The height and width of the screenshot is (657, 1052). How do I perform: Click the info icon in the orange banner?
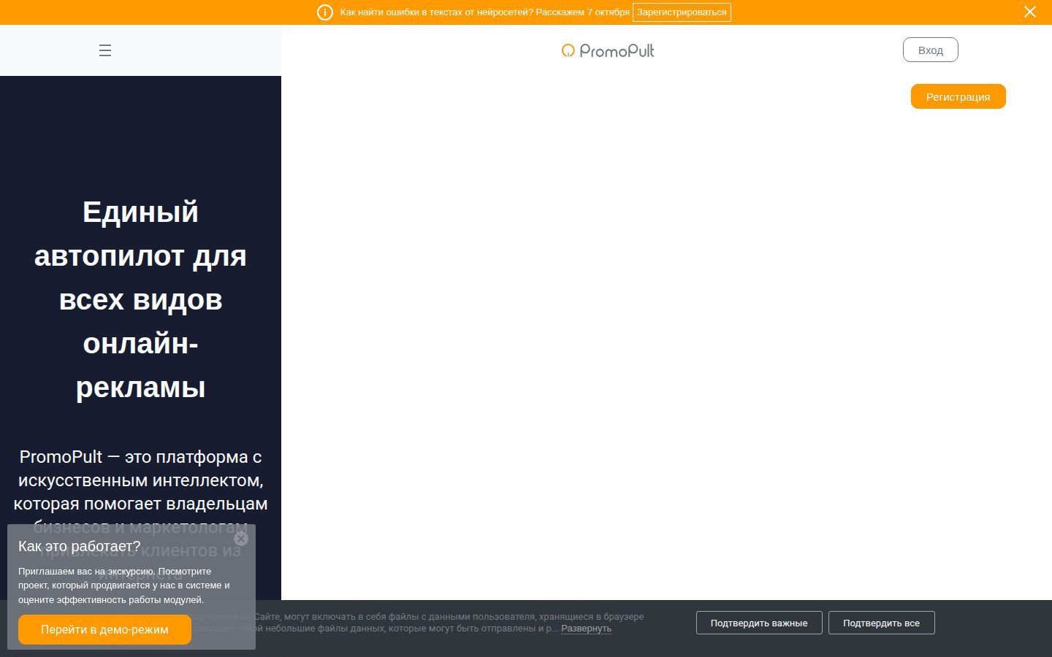point(325,12)
